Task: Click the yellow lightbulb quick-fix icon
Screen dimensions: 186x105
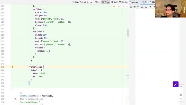Action: [x=12, y=67]
